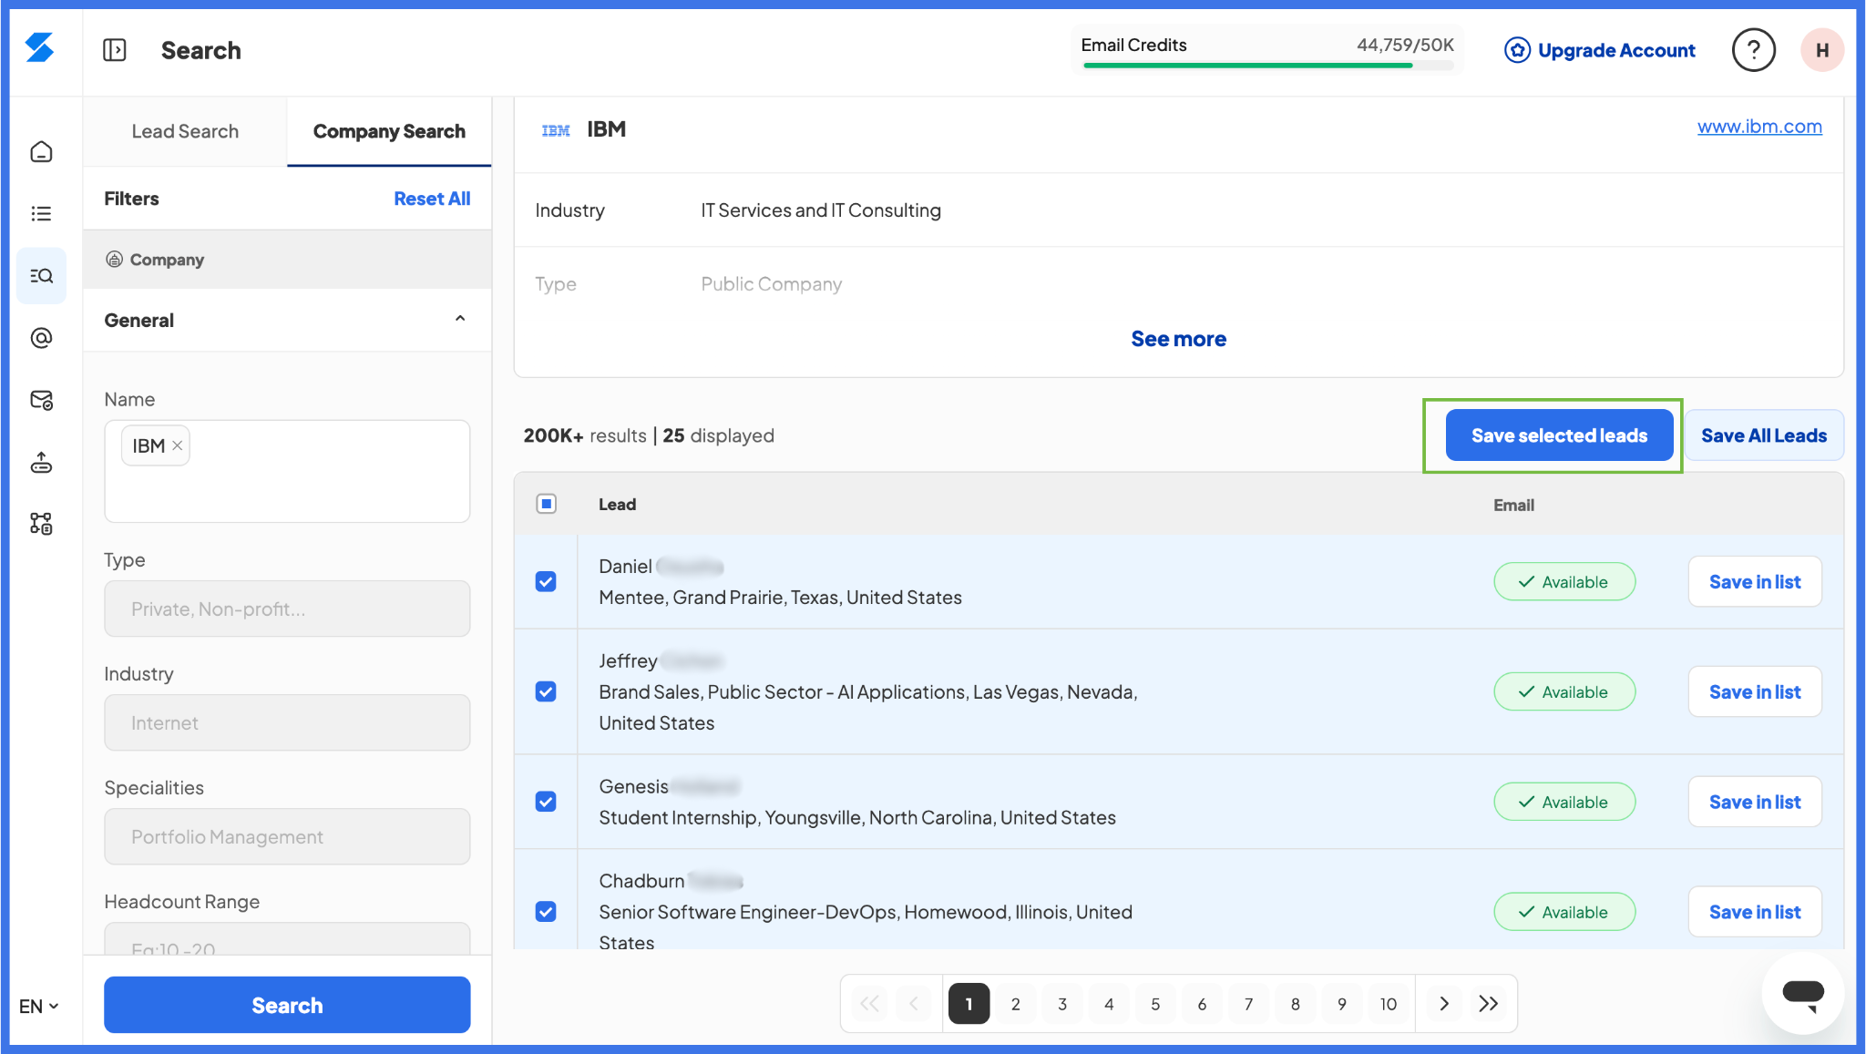Screen dimensions: 1866x1054
Task: Go to the first results page
Action: tap(869, 1004)
